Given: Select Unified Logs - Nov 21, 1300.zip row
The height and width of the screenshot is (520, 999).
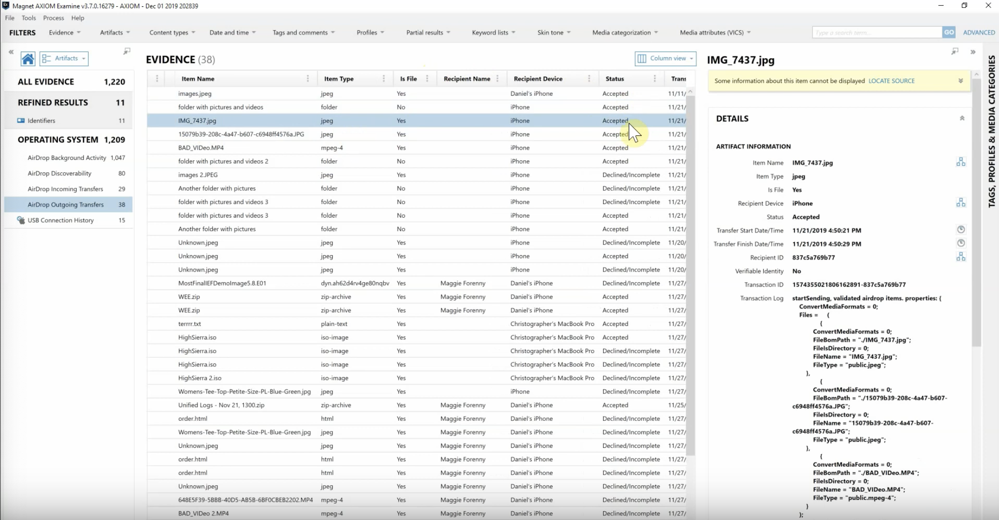Looking at the screenshot, I should (417, 405).
